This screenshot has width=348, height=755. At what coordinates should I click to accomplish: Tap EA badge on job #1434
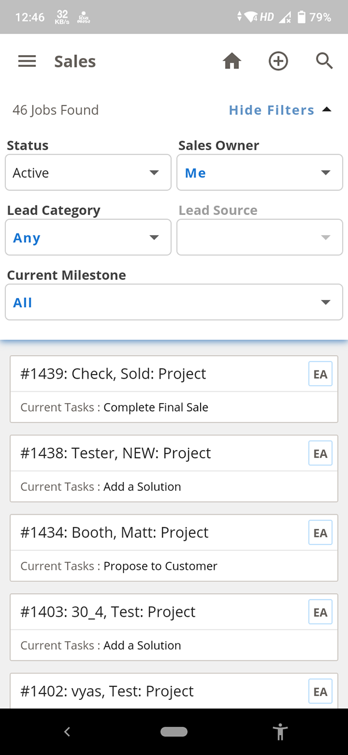click(x=320, y=533)
